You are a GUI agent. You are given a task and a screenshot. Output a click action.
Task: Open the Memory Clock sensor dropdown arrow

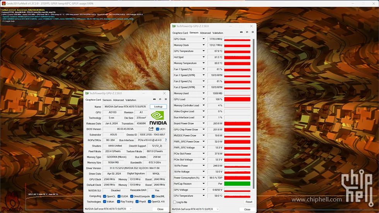(x=203, y=45)
